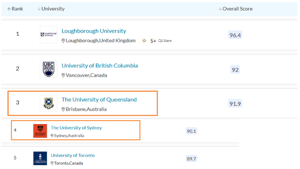The height and width of the screenshot is (169, 300).
Task: Click the location pin beside Brisbane,Australia
Action: [x=63, y=109]
